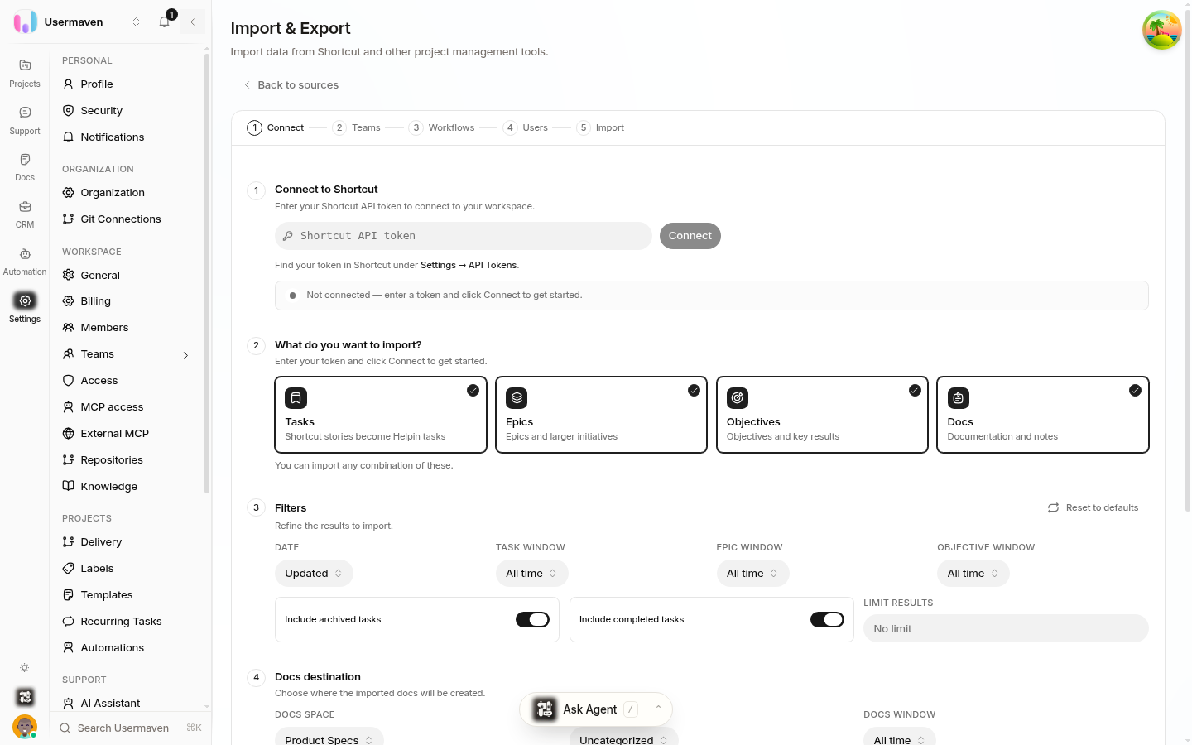Click the Reset to defaults icon
This screenshot has width=1192, height=745.
click(x=1053, y=508)
